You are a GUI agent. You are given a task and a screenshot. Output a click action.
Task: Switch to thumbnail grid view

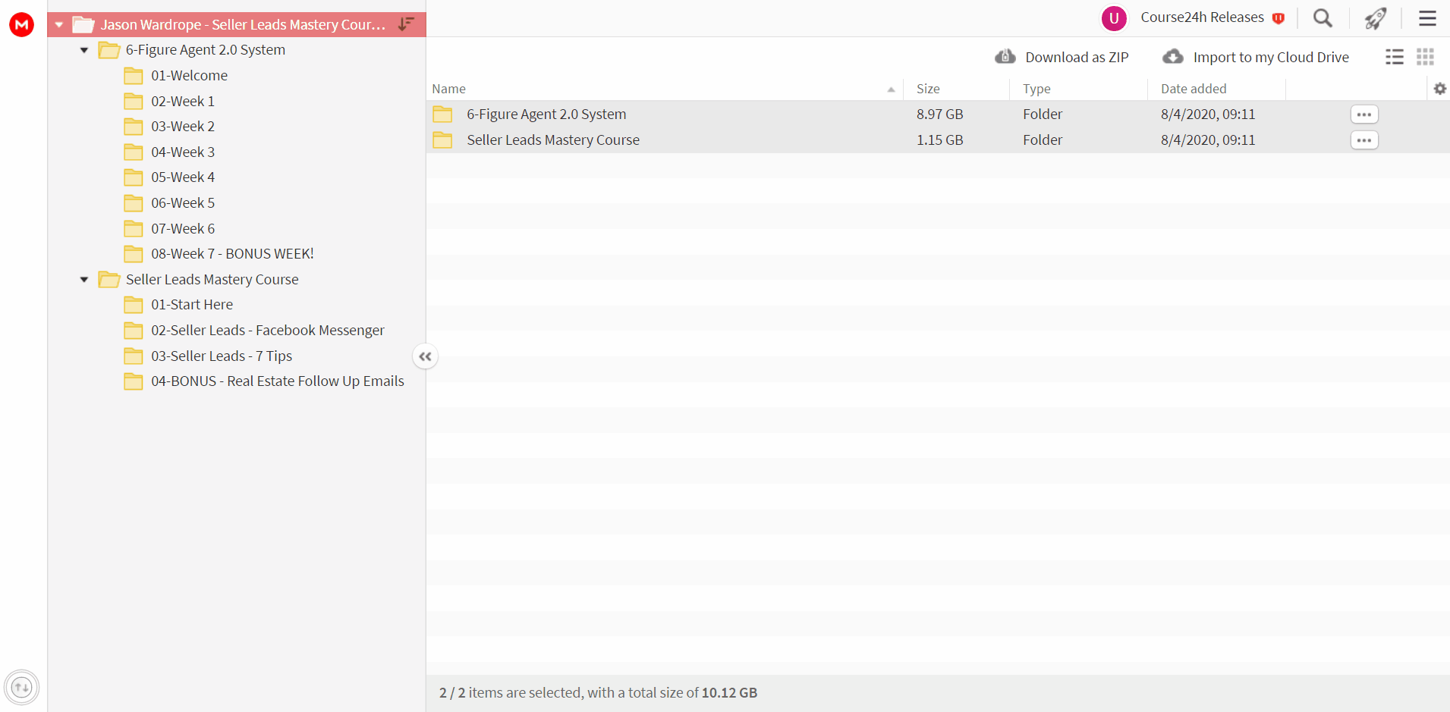pos(1425,57)
